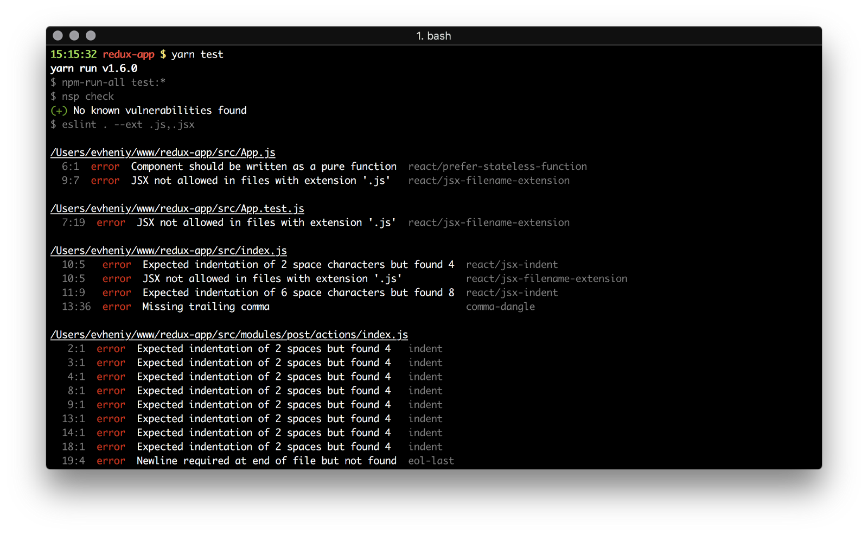
Task: Open the src/index.js file path link
Action: tap(168, 251)
